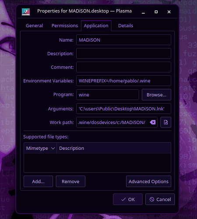Focus the Description text field

pos(123,53)
